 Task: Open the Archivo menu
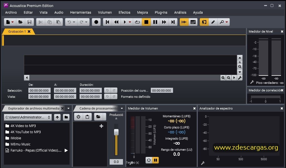11,13
